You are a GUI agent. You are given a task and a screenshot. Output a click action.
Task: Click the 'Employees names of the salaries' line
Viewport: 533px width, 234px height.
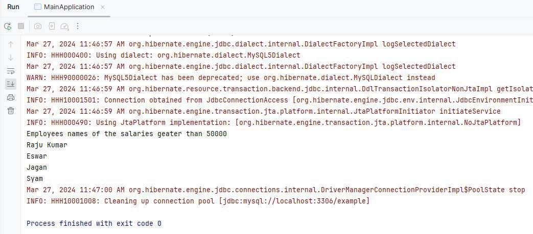[x=126, y=134]
